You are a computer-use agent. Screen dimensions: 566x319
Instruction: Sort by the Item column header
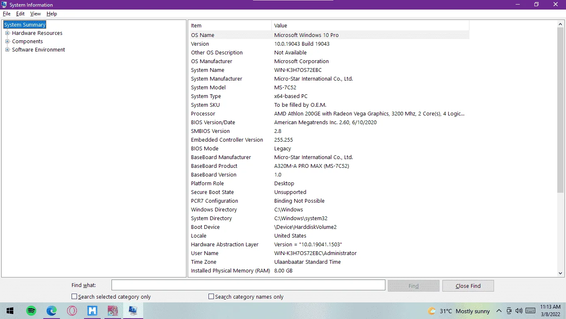230,25
